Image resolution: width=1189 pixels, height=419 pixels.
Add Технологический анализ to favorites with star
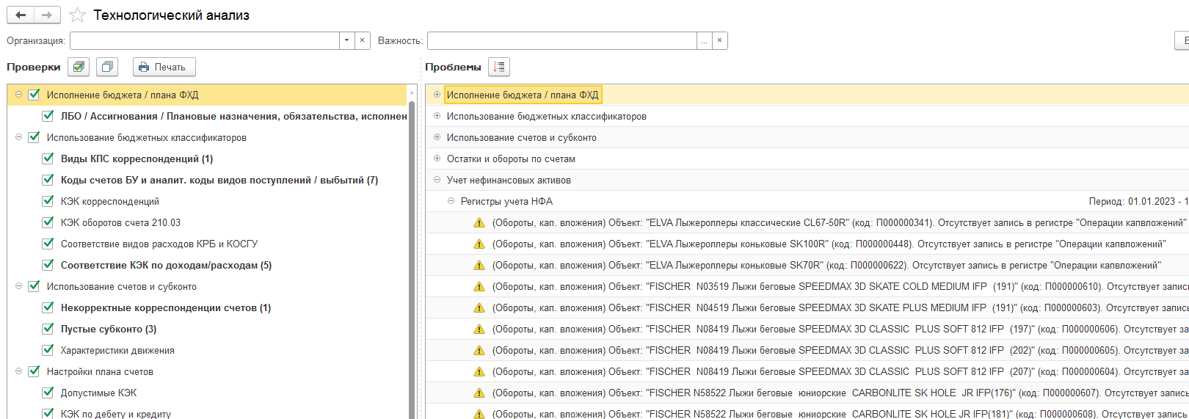click(77, 15)
